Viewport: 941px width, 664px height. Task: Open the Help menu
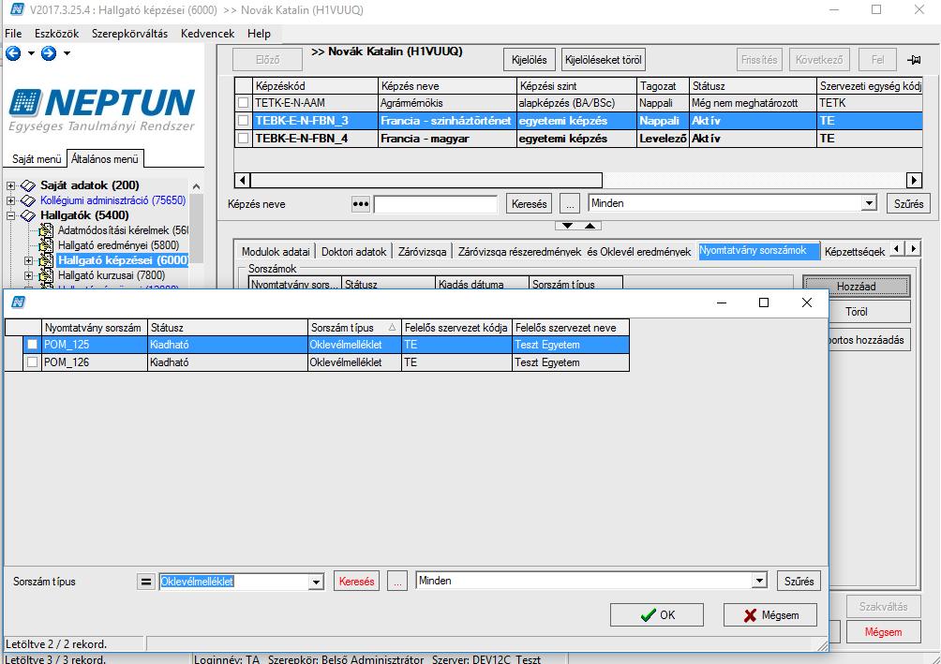coord(260,34)
